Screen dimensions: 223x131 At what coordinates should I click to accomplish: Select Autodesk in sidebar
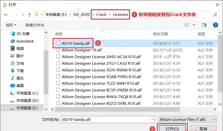pos(22,41)
